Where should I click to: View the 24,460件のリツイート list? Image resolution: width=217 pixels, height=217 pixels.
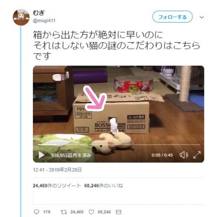pyautogui.click(x=57, y=186)
